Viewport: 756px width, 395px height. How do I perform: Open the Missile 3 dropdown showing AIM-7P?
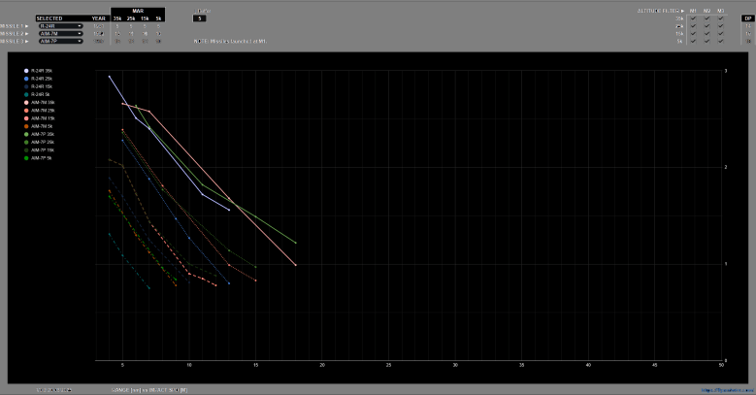point(60,42)
